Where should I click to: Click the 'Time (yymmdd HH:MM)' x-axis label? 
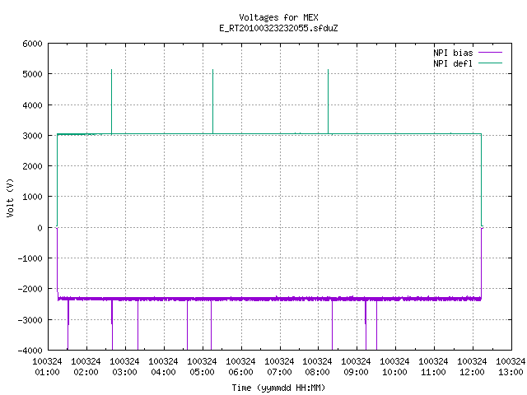278,388
